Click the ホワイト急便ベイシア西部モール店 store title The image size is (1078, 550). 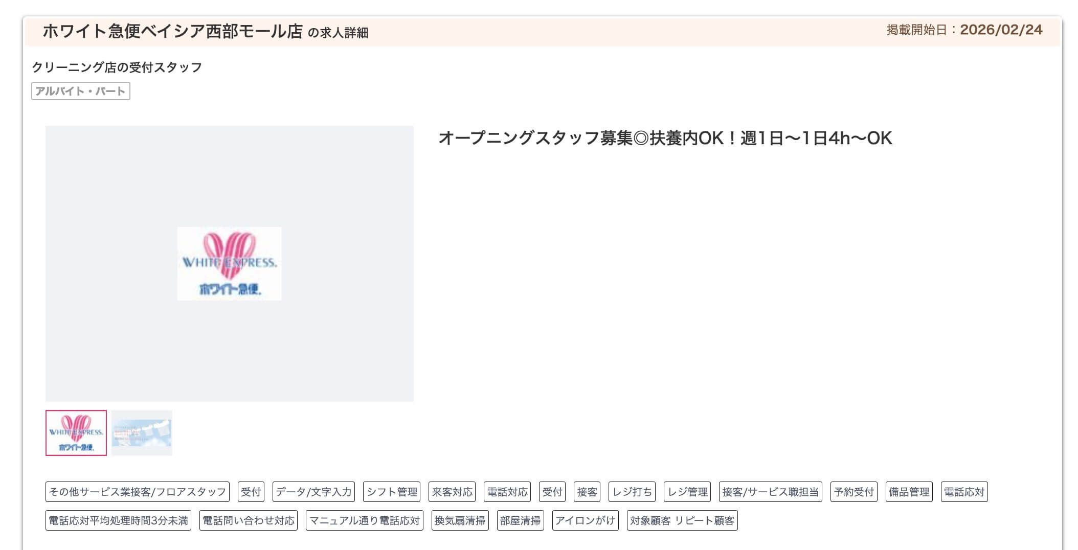click(173, 31)
